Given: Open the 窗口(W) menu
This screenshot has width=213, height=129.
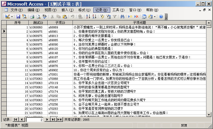Looking at the screenshot, I should pos(135,10).
